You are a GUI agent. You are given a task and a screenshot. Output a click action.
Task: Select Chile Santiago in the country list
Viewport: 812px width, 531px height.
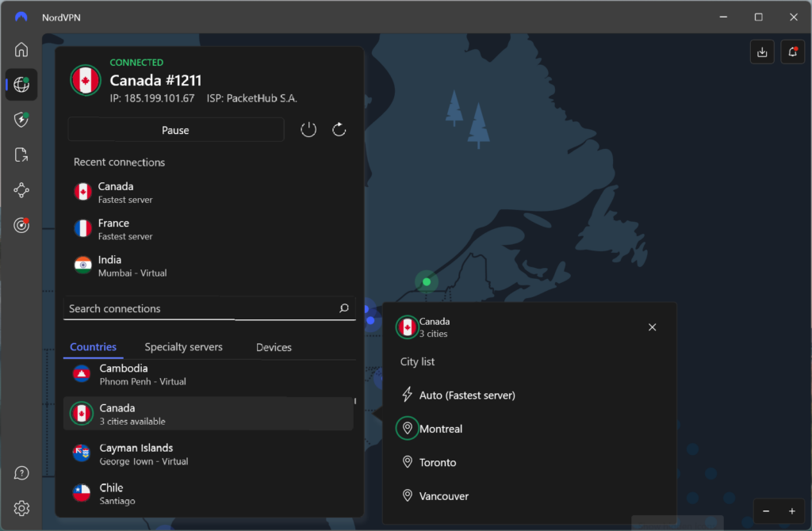point(209,493)
